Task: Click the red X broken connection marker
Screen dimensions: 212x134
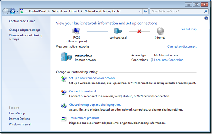Action: tap(139, 31)
